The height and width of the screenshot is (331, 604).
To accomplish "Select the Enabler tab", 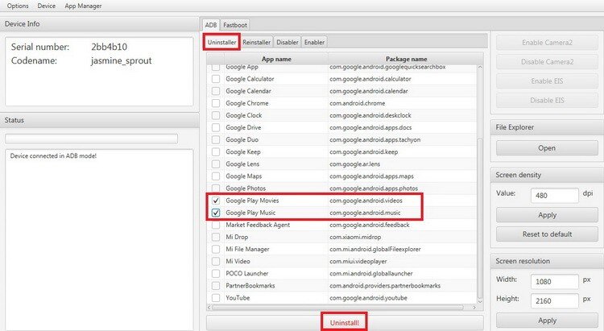I will click(314, 43).
